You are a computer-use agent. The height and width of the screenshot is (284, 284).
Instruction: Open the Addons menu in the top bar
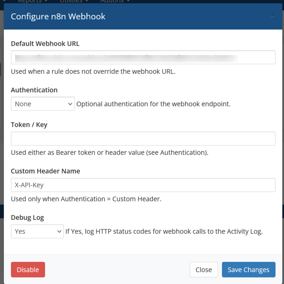[115, 1]
